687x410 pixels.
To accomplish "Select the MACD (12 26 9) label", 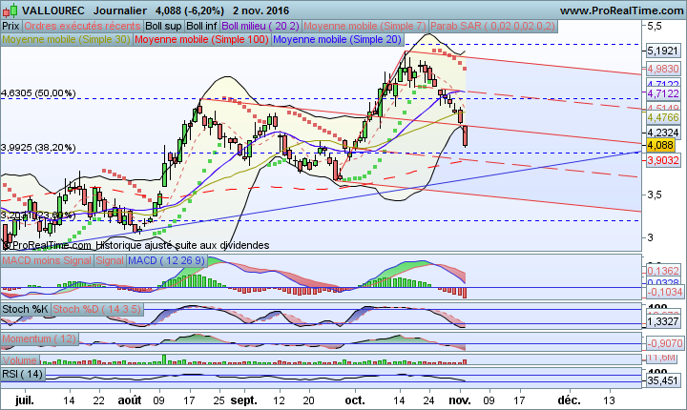I will pyautogui.click(x=166, y=260).
